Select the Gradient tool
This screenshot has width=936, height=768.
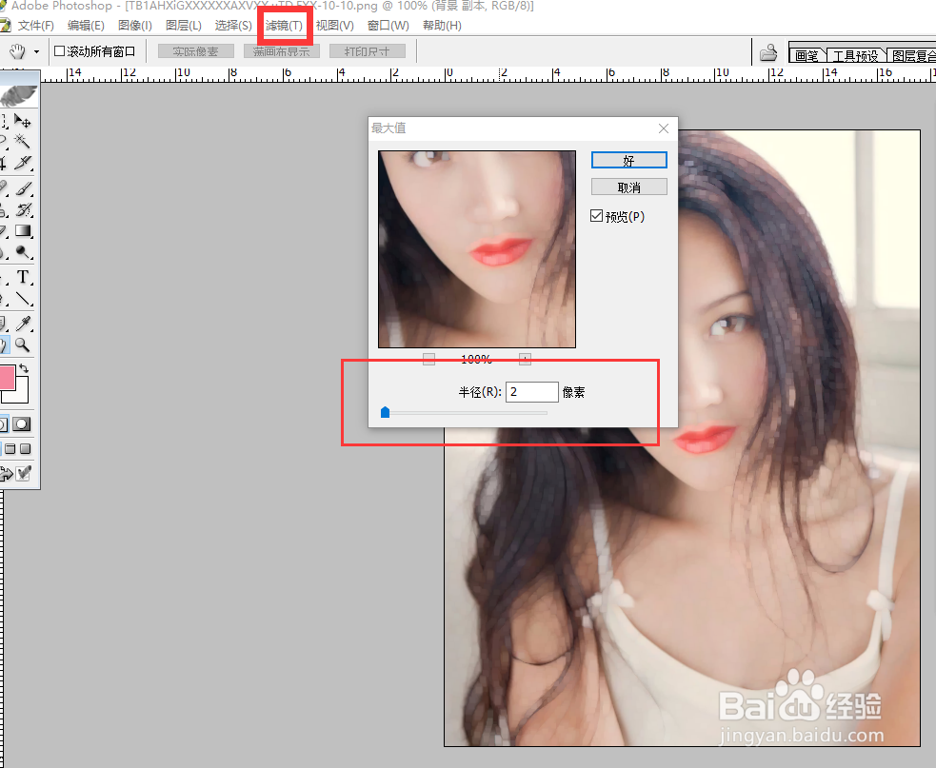[22, 230]
